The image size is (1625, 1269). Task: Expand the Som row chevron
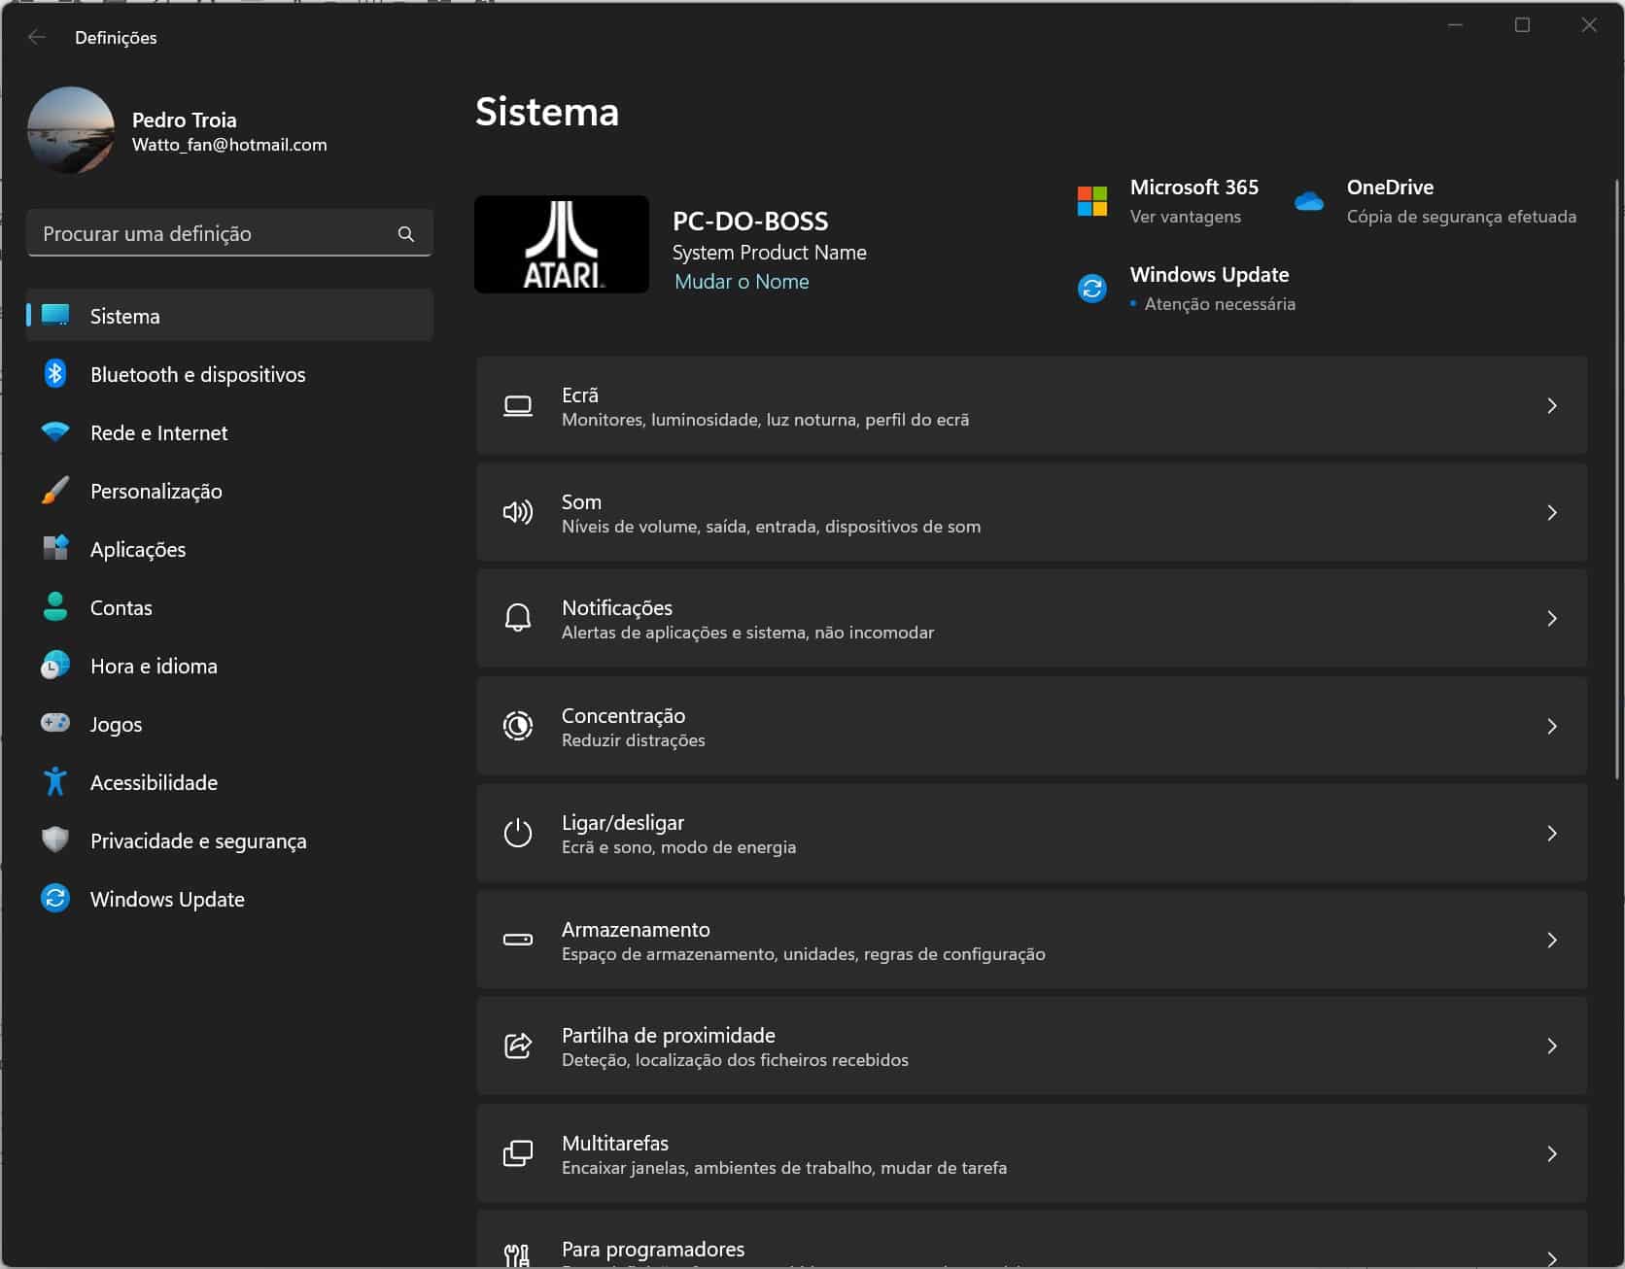pyautogui.click(x=1551, y=513)
